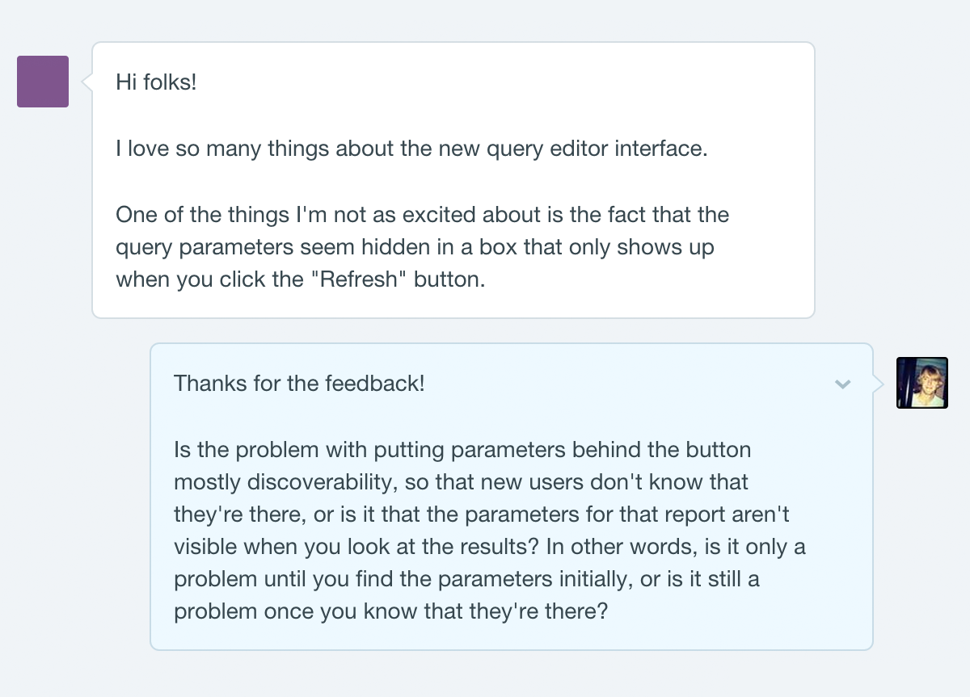This screenshot has height=697, width=970.
Task: Click the quoted word "Refresh" in first message
Action: pyautogui.click(x=359, y=279)
